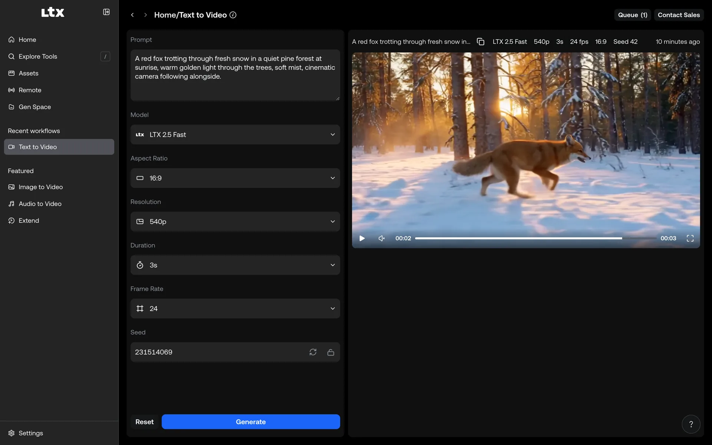Expand the Resolution dropdown 540p
This screenshot has width=712, height=445.
tap(235, 221)
